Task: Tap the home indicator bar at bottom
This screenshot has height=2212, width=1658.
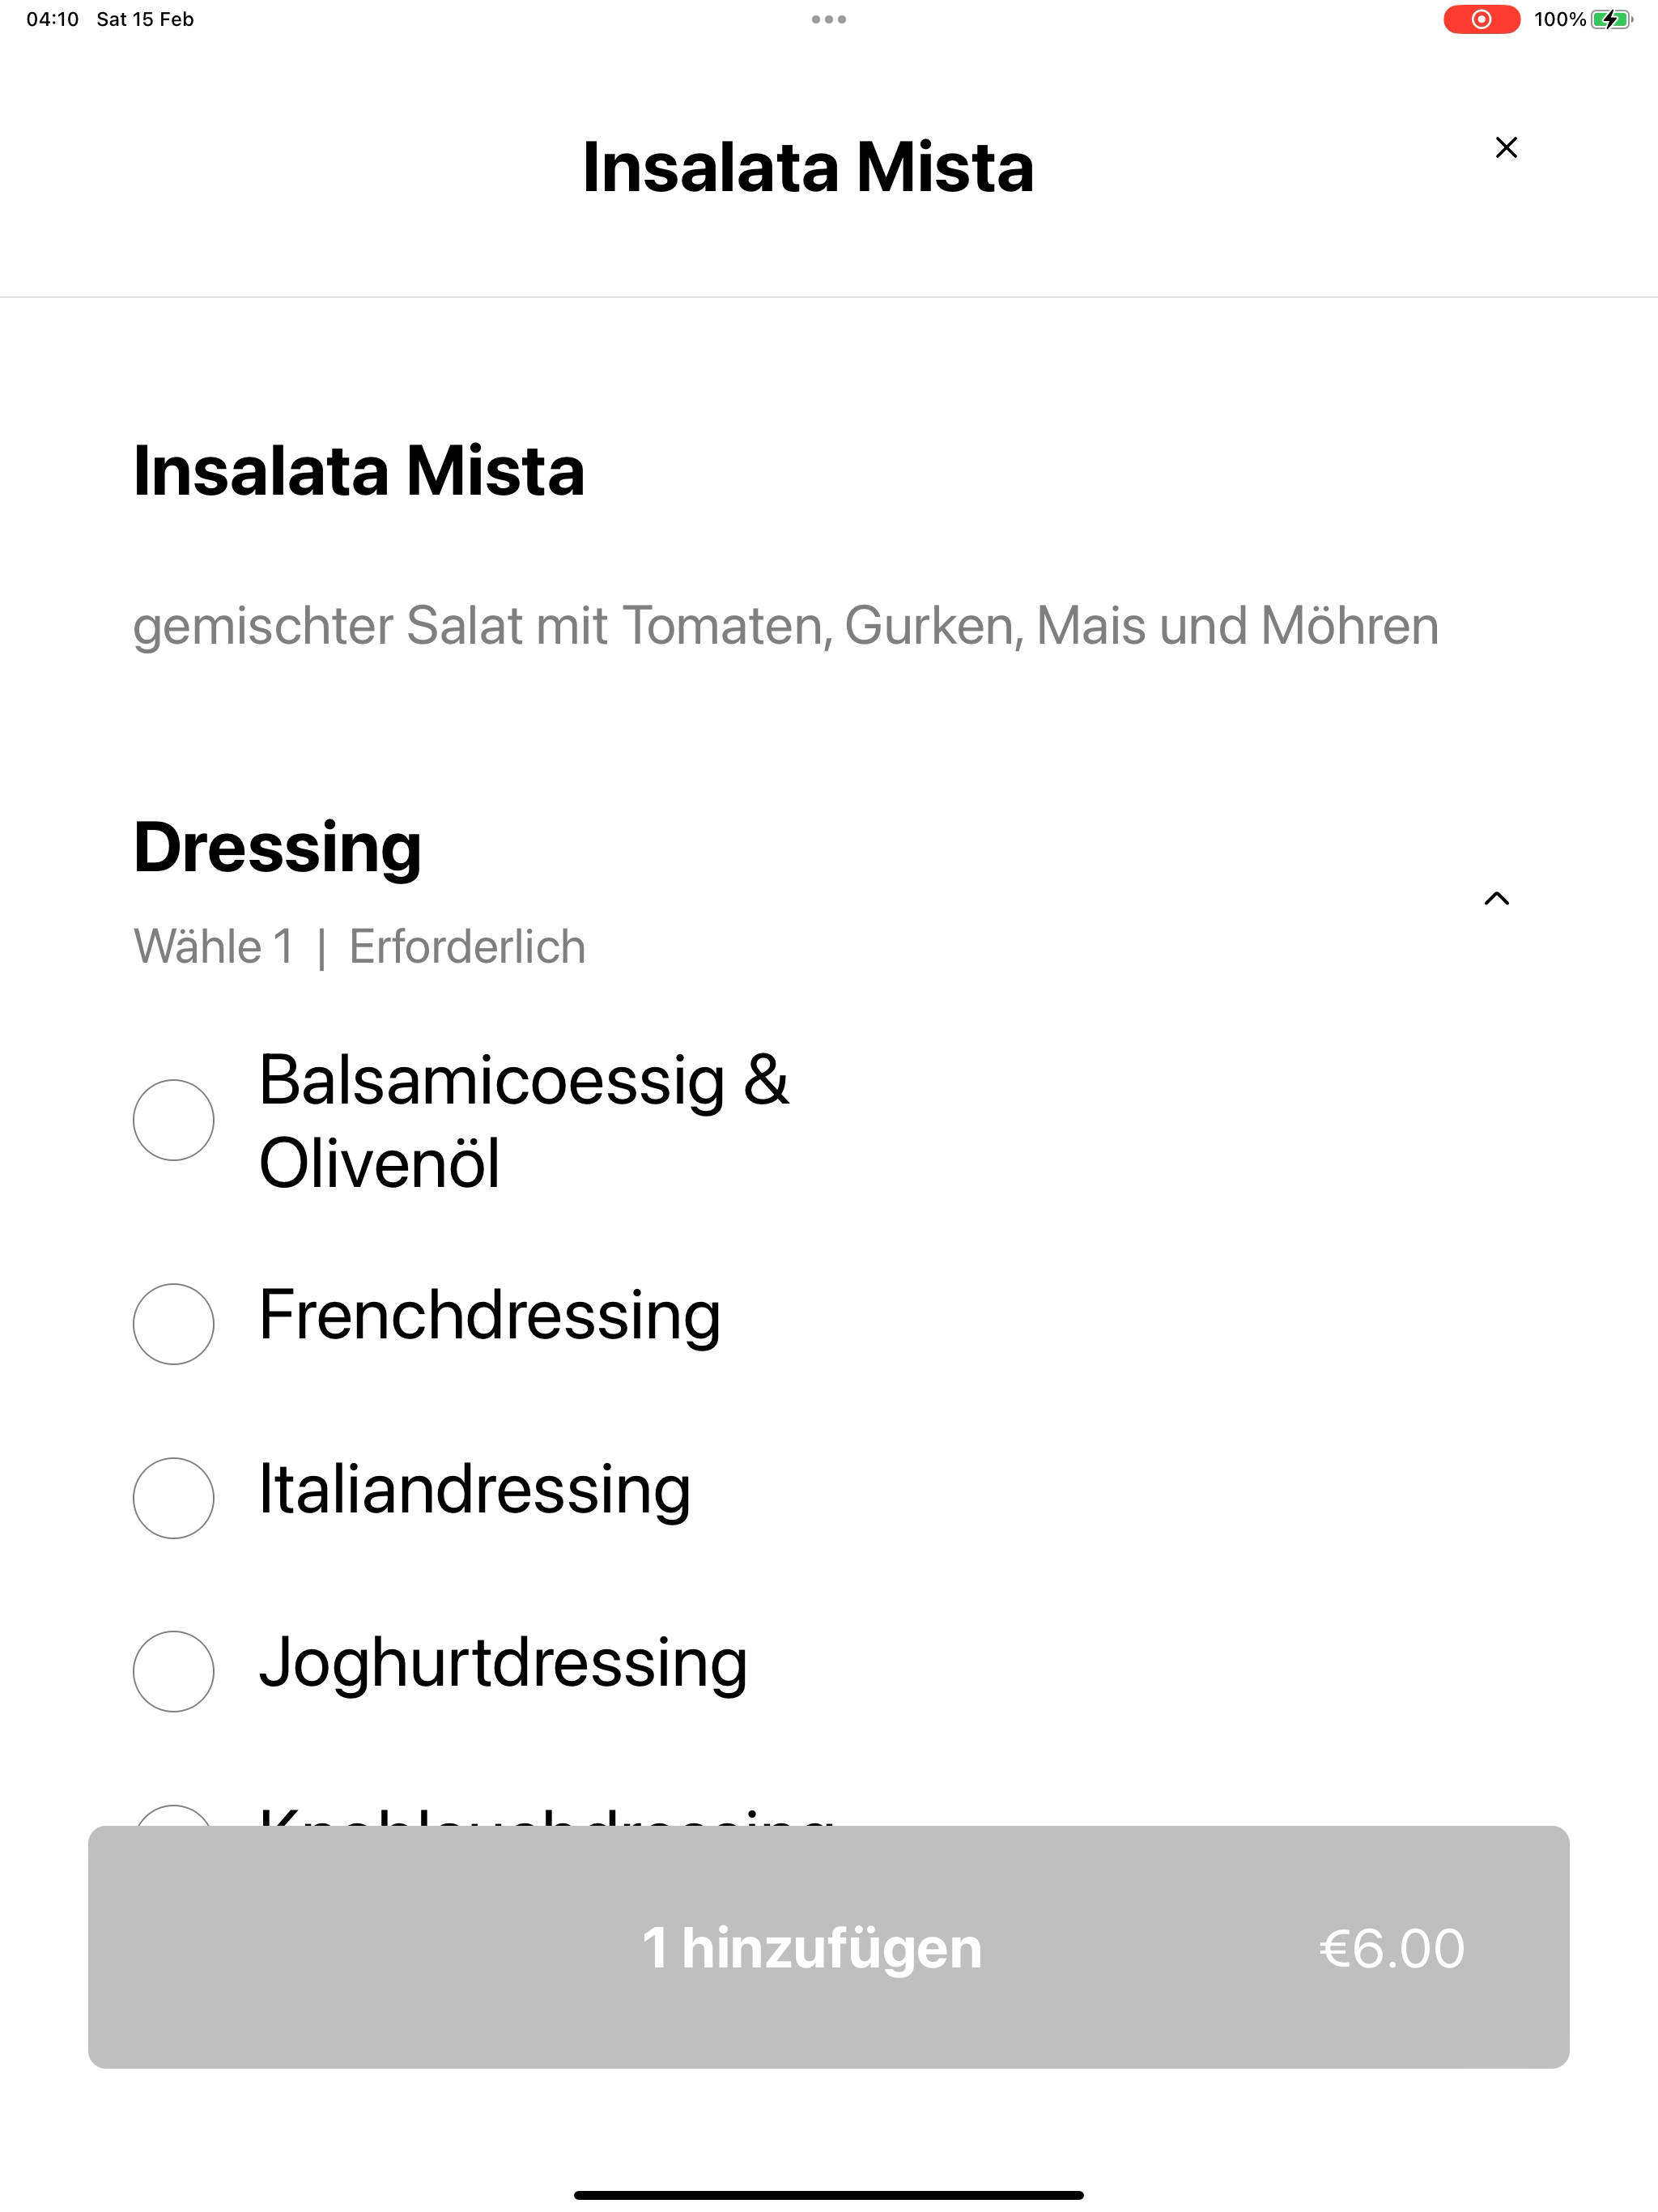Action: point(829,2195)
